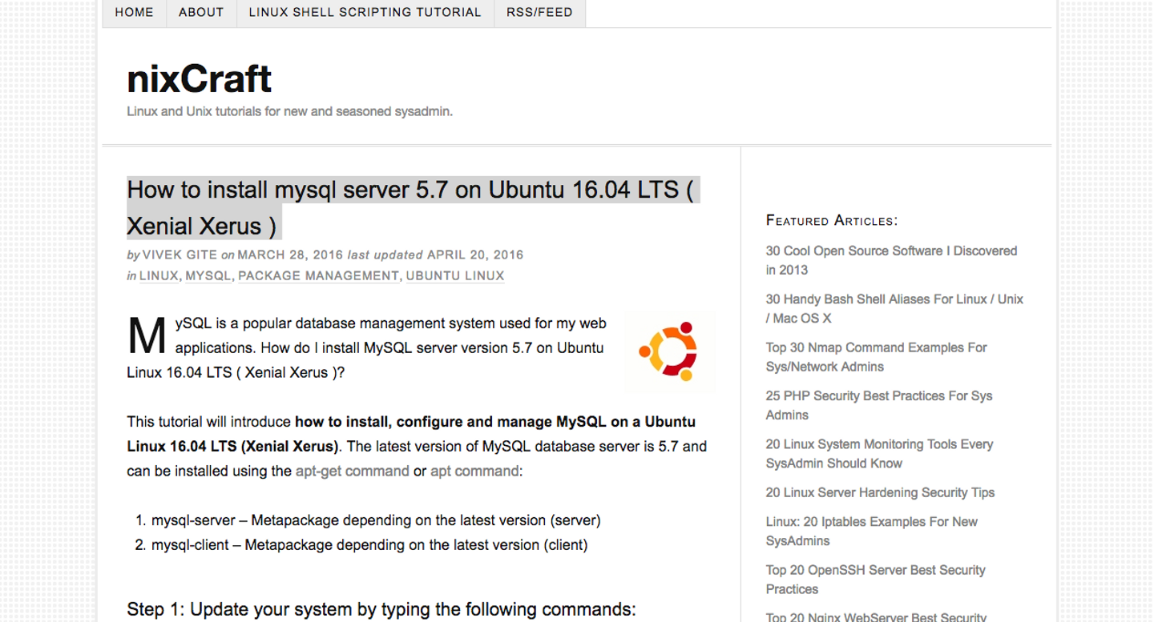Open 20 Linux System Monitoring Tools article
Screen dimensions: 1154x622
879,454
